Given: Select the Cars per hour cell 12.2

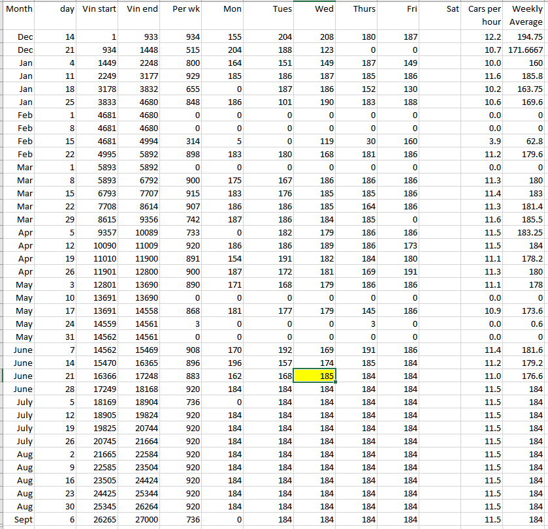Looking at the screenshot, I should click(484, 37).
